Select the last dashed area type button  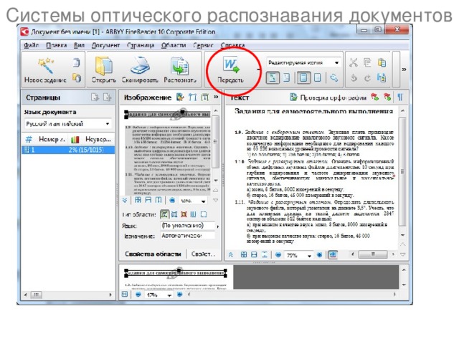point(204,214)
